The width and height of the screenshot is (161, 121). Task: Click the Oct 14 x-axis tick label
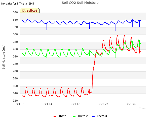tap(48, 104)
